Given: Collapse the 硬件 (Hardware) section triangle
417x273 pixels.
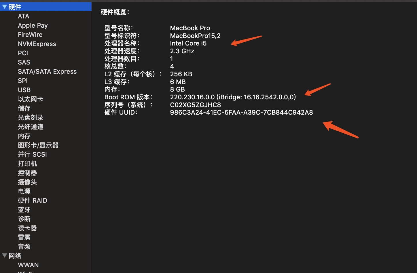Looking at the screenshot, I should point(5,7).
